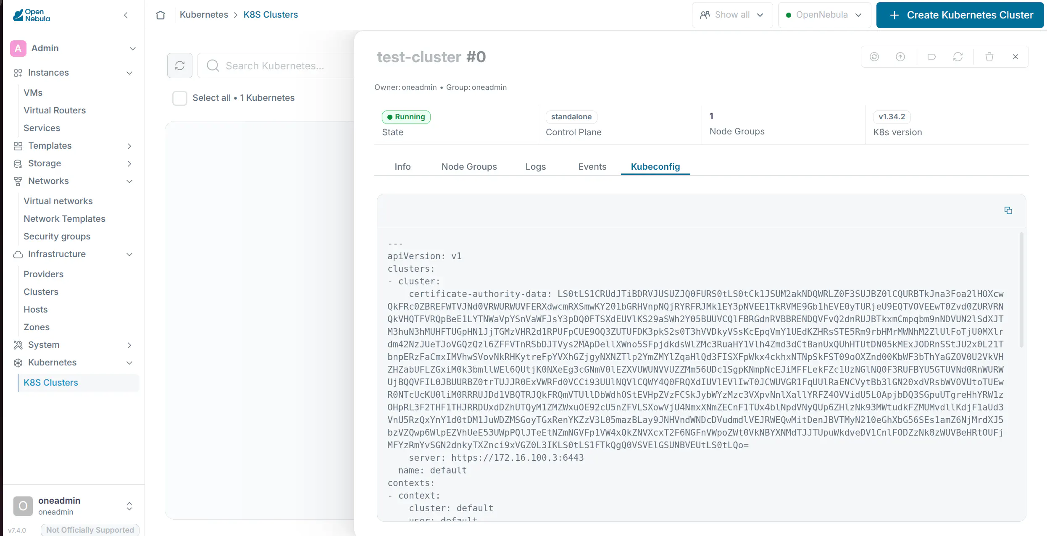Click the v1.34.2 version badge

pos(892,117)
